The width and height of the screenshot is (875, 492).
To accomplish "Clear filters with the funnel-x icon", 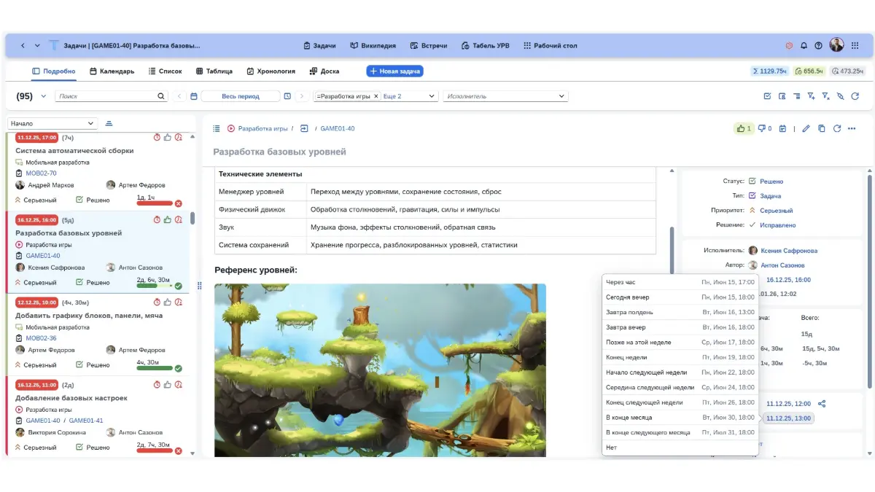I will pyautogui.click(x=825, y=96).
